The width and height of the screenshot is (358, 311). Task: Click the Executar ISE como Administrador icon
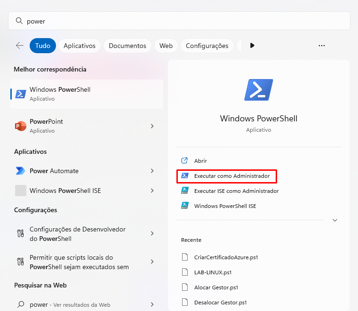pos(185,191)
